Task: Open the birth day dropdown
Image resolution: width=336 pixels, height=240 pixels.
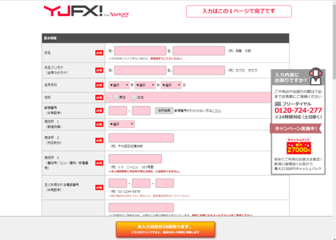Action: pyautogui.click(x=171, y=85)
